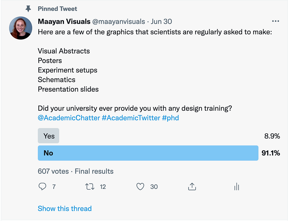288x221 pixels.
Task: Open the @maayanvisuals handle
Action: coord(119,22)
